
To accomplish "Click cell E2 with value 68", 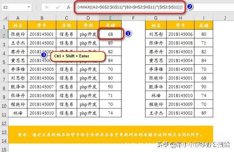I will (110, 34).
